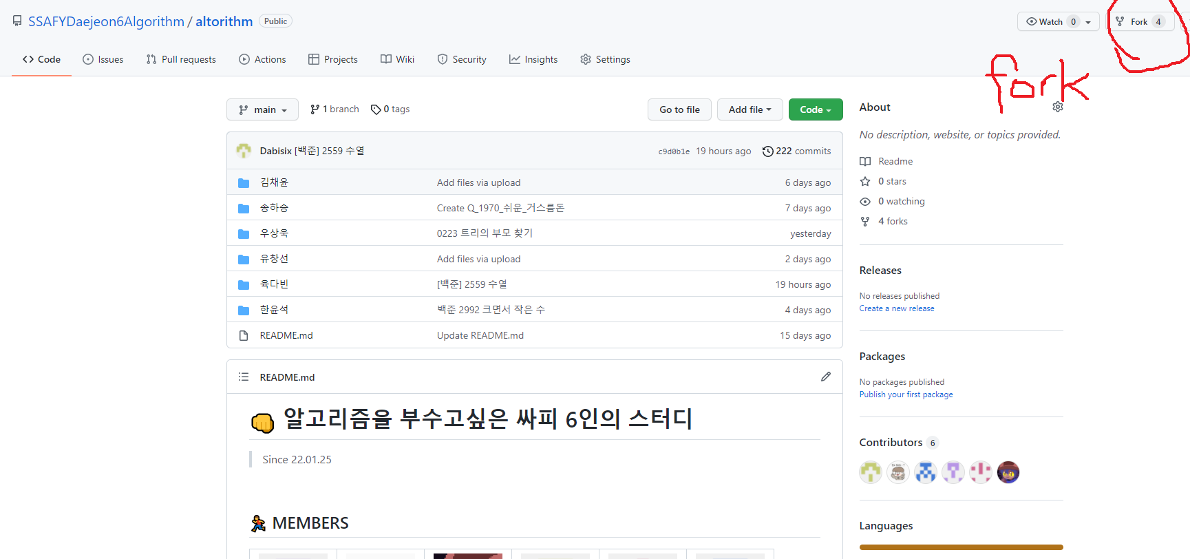Click the folder icon for 김채윤

244,182
